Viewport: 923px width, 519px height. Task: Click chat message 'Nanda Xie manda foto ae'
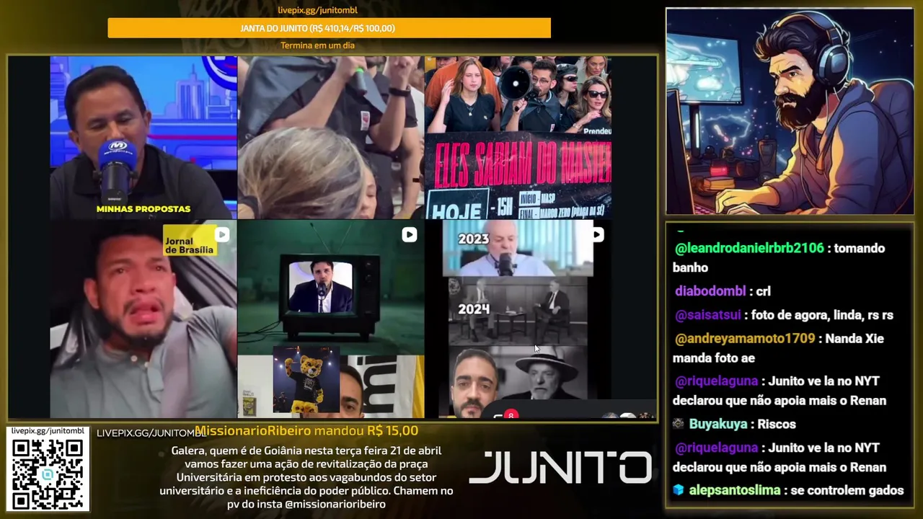point(778,347)
